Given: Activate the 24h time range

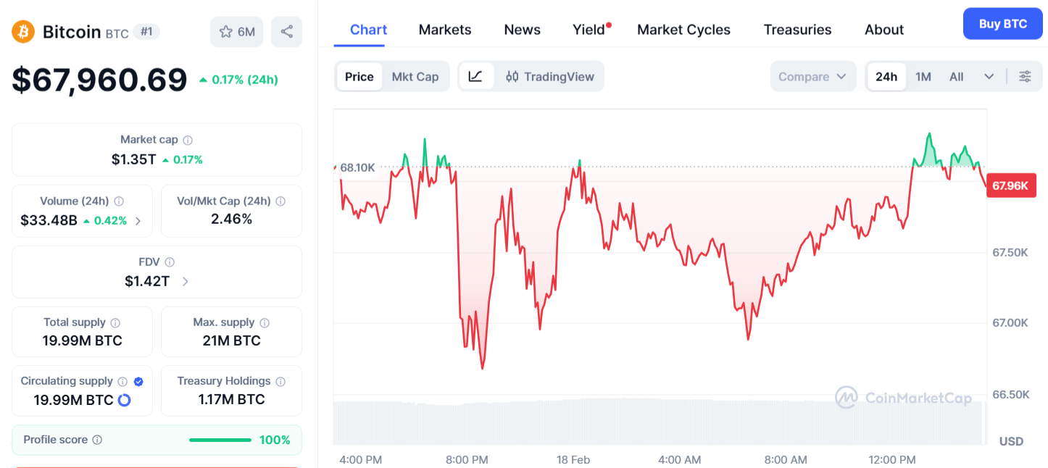Looking at the screenshot, I should [x=886, y=76].
